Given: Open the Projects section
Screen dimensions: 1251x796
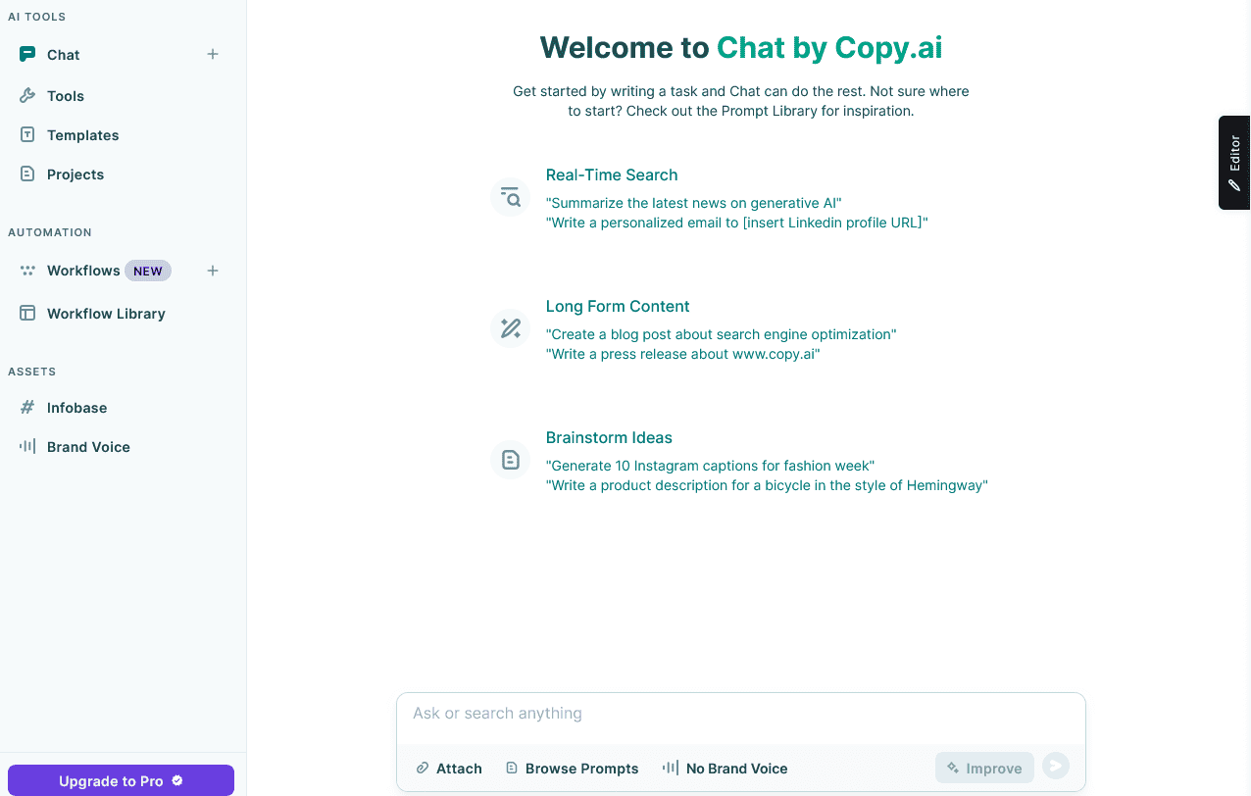Looking at the screenshot, I should coord(75,174).
